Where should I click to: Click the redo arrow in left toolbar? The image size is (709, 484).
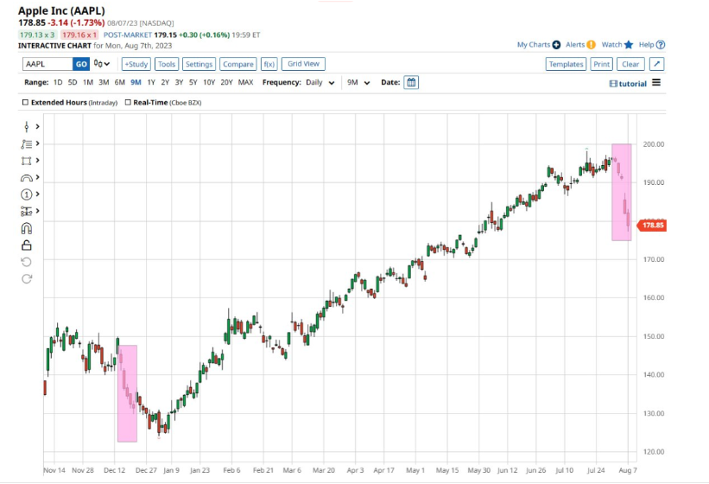(x=26, y=278)
